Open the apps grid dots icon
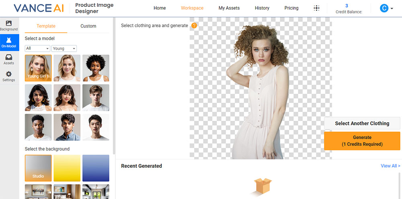 click(317, 8)
